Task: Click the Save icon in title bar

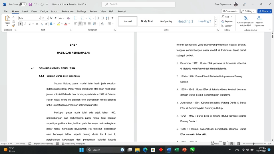Action: coord(30,4)
